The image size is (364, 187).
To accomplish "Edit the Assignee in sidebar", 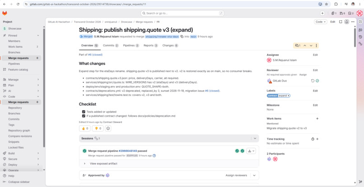I will coord(315,55).
